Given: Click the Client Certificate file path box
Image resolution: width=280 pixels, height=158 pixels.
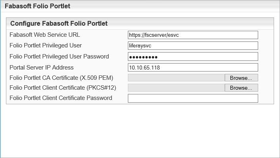Looking at the screenshot, I should [176, 88].
